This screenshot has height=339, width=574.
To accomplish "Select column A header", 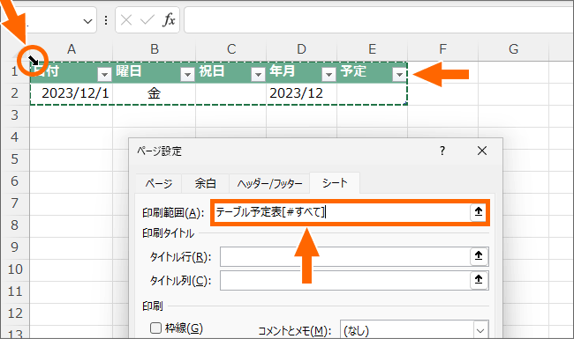I will click(x=72, y=49).
